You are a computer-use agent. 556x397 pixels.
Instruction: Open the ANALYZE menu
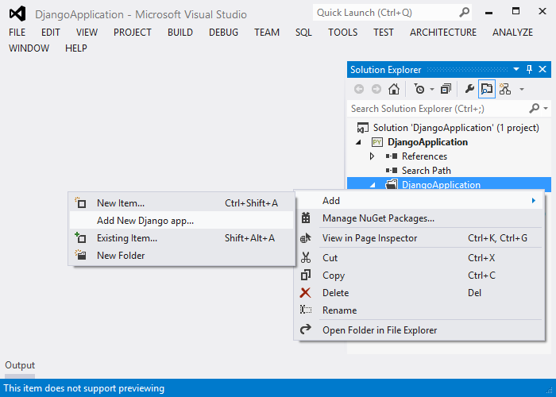[x=513, y=33]
